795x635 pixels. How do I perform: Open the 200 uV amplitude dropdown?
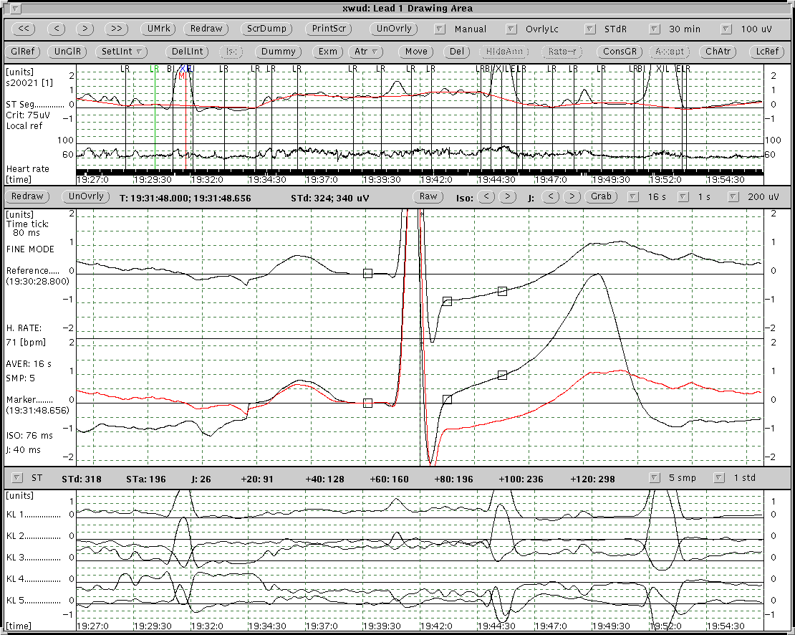tap(733, 196)
